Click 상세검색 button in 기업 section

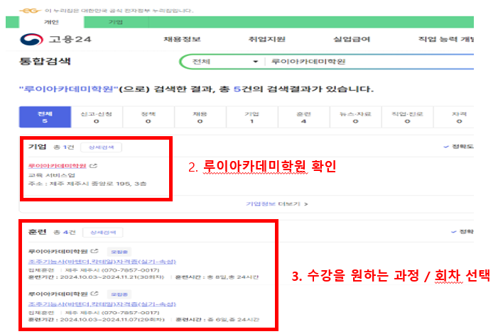[101, 147]
